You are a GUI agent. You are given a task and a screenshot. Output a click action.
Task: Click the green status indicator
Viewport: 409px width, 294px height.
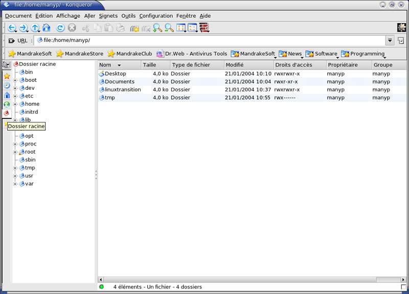point(101,287)
